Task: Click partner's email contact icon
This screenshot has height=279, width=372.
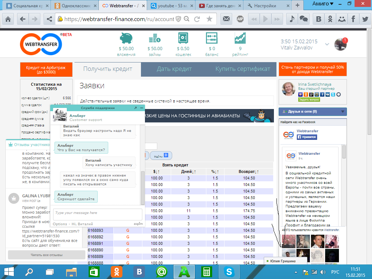Action: point(300,94)
